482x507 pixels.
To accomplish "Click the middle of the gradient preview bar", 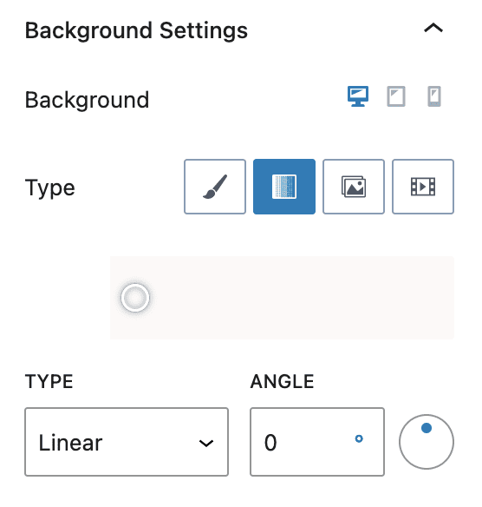I will pyautogui.click(x=282, y=298).
